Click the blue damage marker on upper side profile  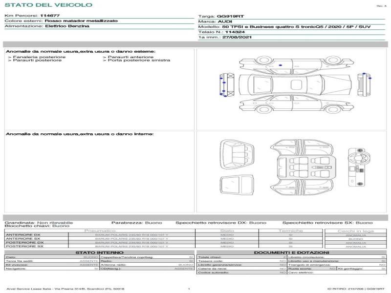coord(281,65)
